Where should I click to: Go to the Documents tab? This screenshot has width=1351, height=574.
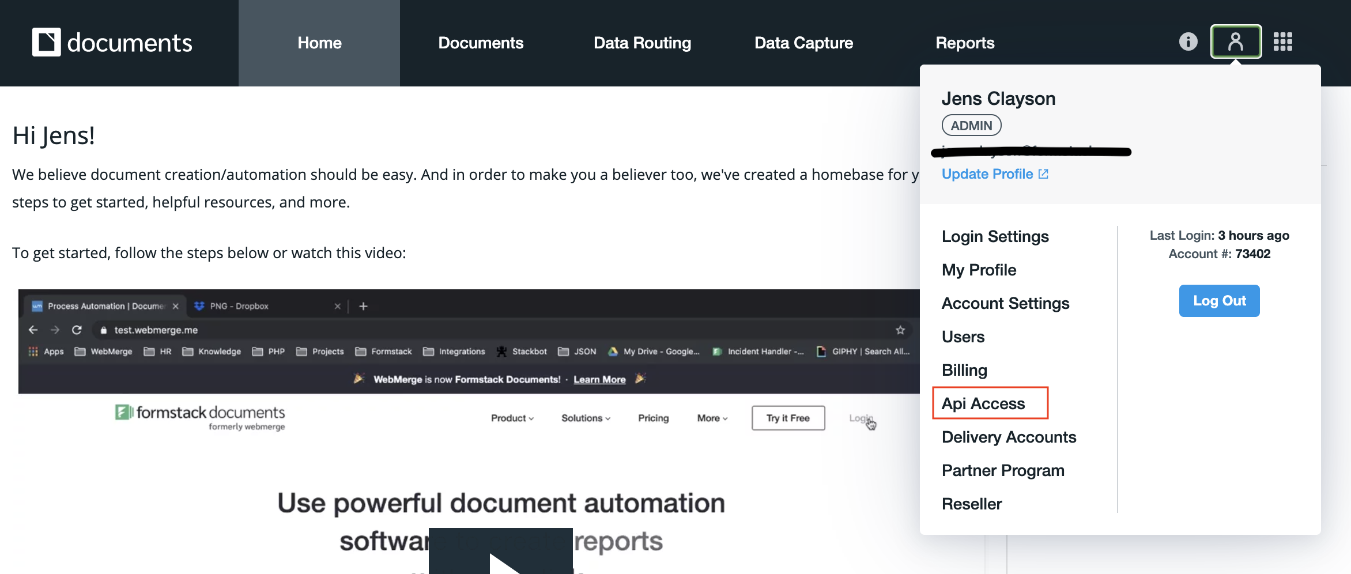pyautogui.click(x=481, y=43)
